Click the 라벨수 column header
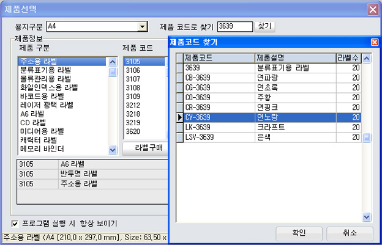Viewport: 382px width, 245px height. click(x=349, y=58)
